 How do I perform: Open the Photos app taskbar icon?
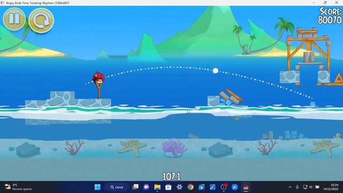pyautogui.click(x=212, y=187)
